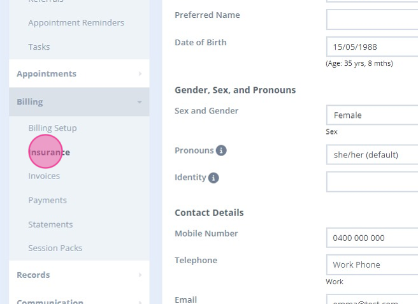The width and height of the screenshot is (418, 304).
Task: Open the Tasks sidebar item
Action: click(39, 47)
